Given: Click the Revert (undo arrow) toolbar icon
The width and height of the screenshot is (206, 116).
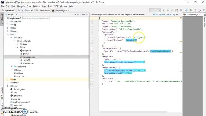Looking at the screenshot, I should coord(200,10).
